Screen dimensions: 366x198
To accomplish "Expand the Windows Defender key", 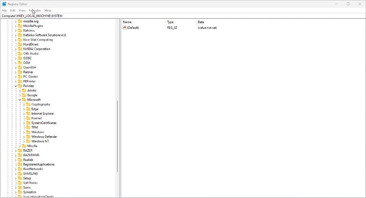I will click(x=24, y=137).
